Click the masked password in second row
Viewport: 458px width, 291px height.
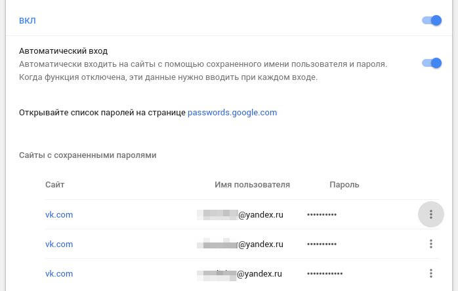coord(322,244)
